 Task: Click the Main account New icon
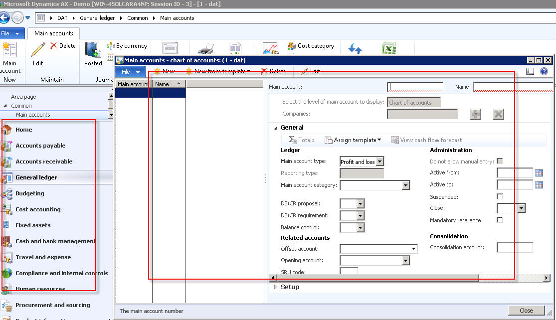(9, 50)
